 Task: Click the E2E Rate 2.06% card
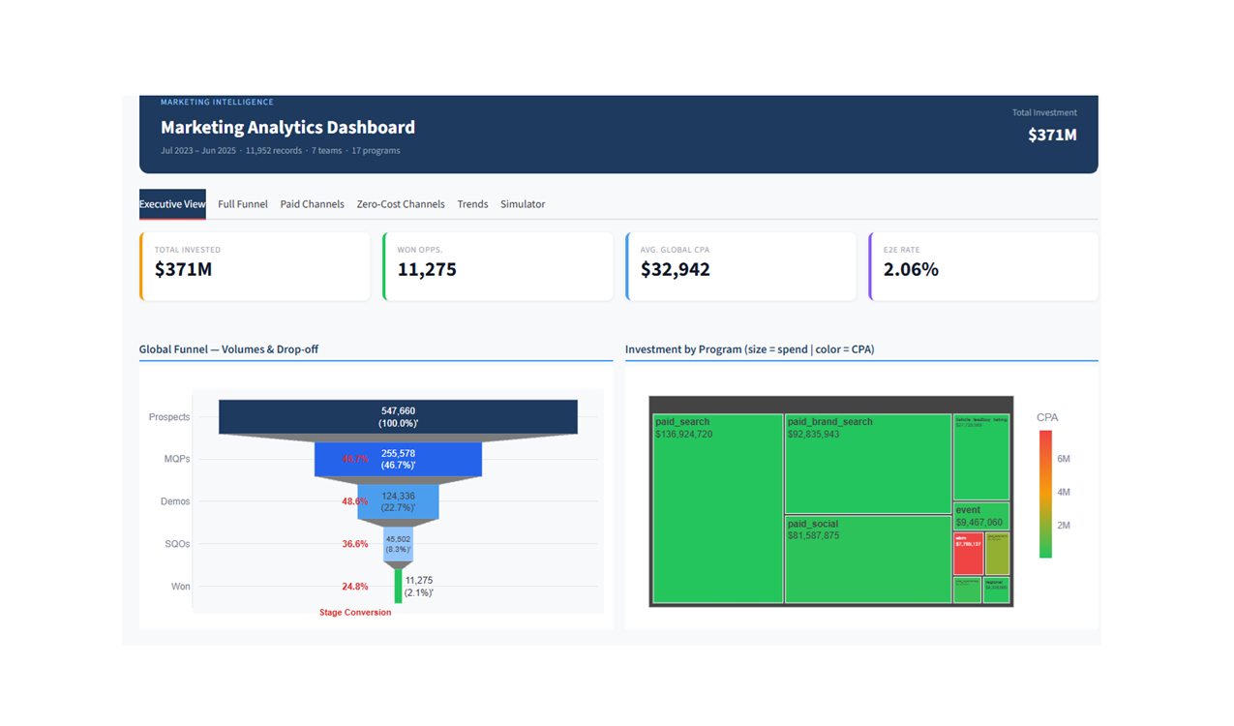tap(983, 266)
